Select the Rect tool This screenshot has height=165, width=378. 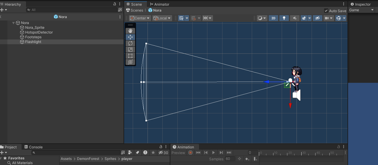(130, 56)
